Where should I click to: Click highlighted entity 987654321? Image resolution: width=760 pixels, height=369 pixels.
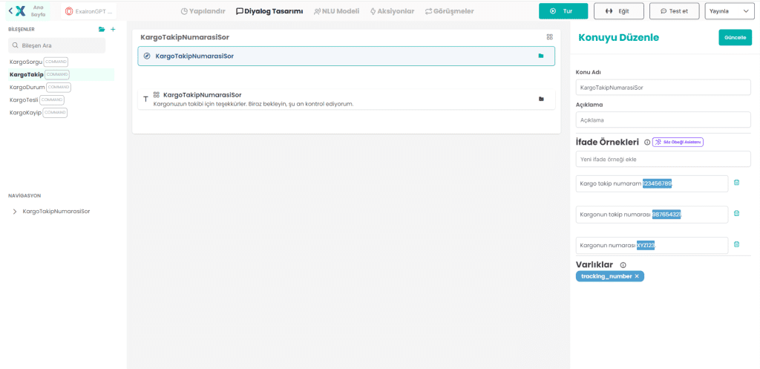(666, 215)
